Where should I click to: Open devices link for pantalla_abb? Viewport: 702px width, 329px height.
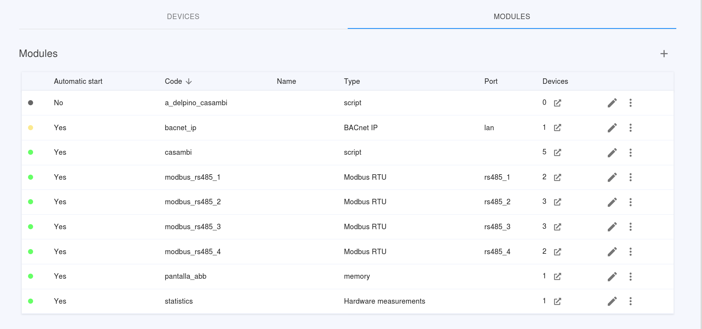tap(557, 276)
